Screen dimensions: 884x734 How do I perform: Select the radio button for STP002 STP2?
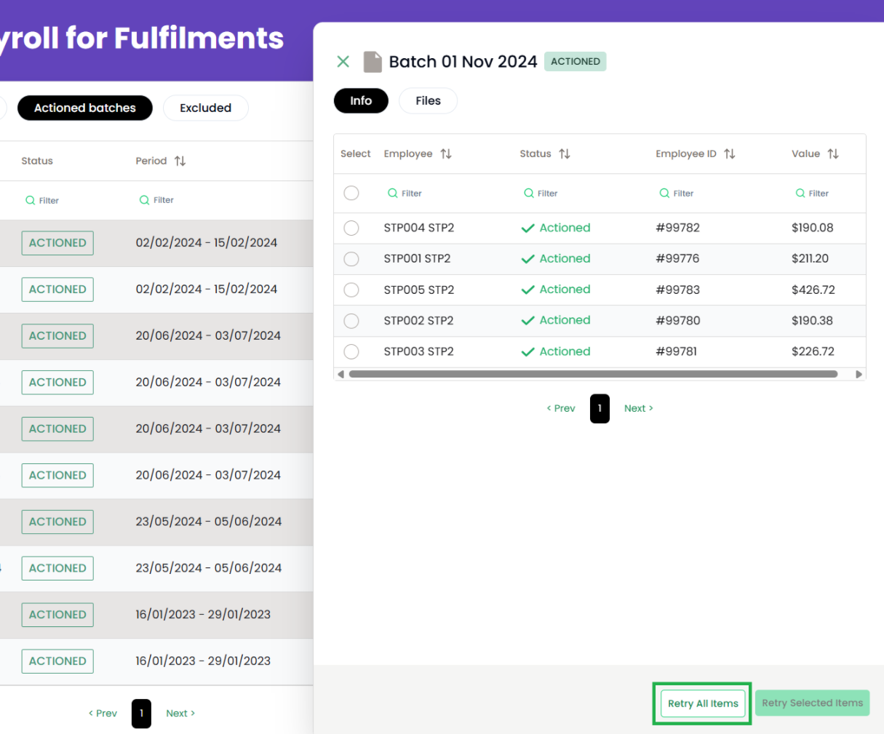pyautogui.click(x=351, y=321)
